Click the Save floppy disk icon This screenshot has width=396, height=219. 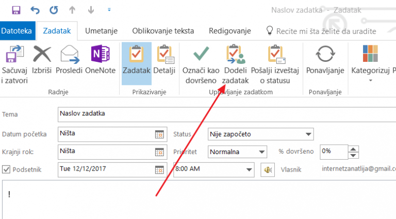coord(16,10)
